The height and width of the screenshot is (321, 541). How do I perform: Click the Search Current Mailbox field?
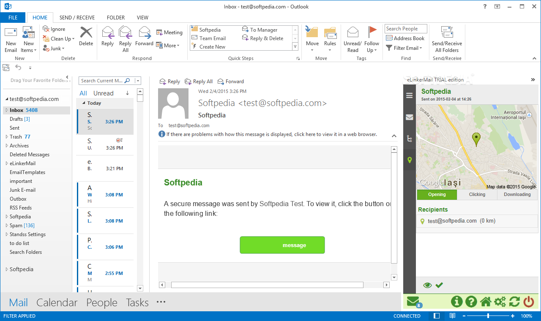101,81
